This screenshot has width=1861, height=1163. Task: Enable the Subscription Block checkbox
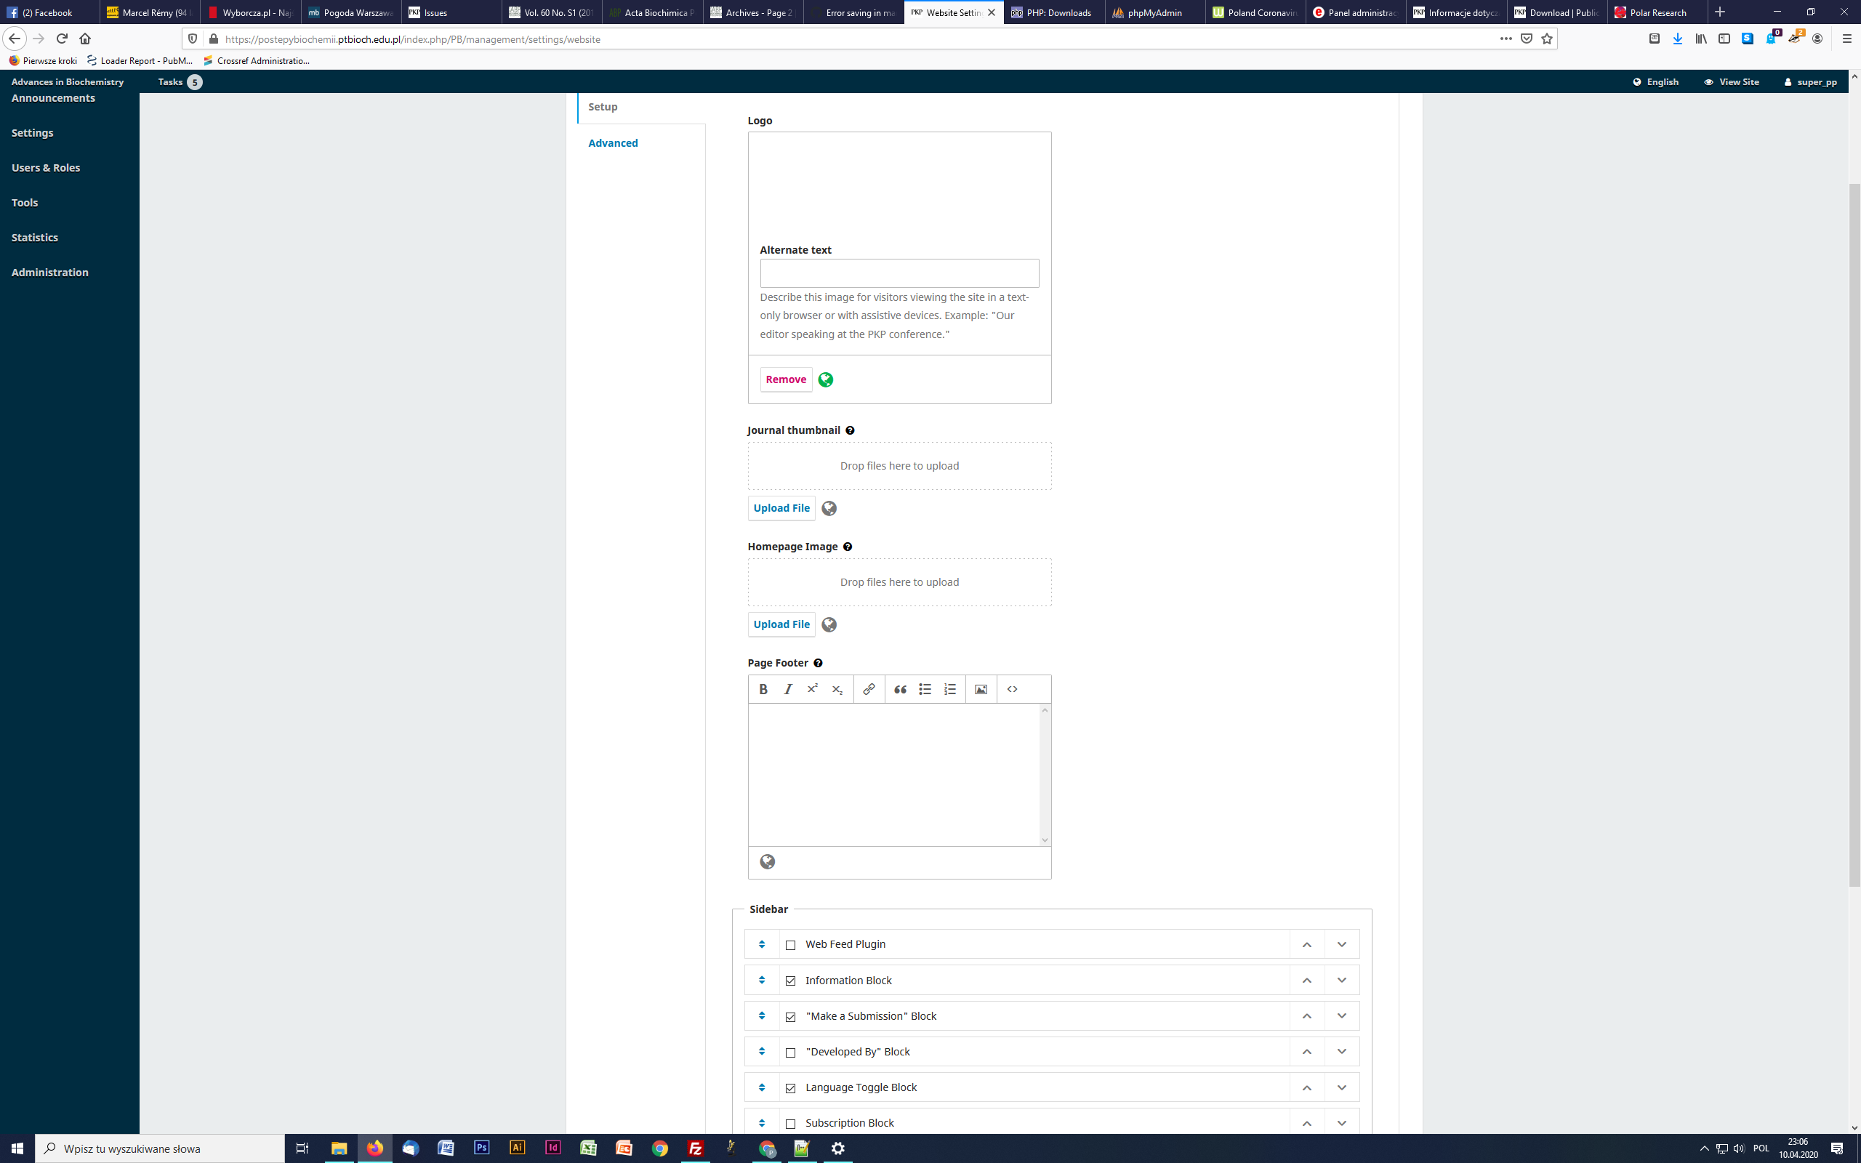790,1124
